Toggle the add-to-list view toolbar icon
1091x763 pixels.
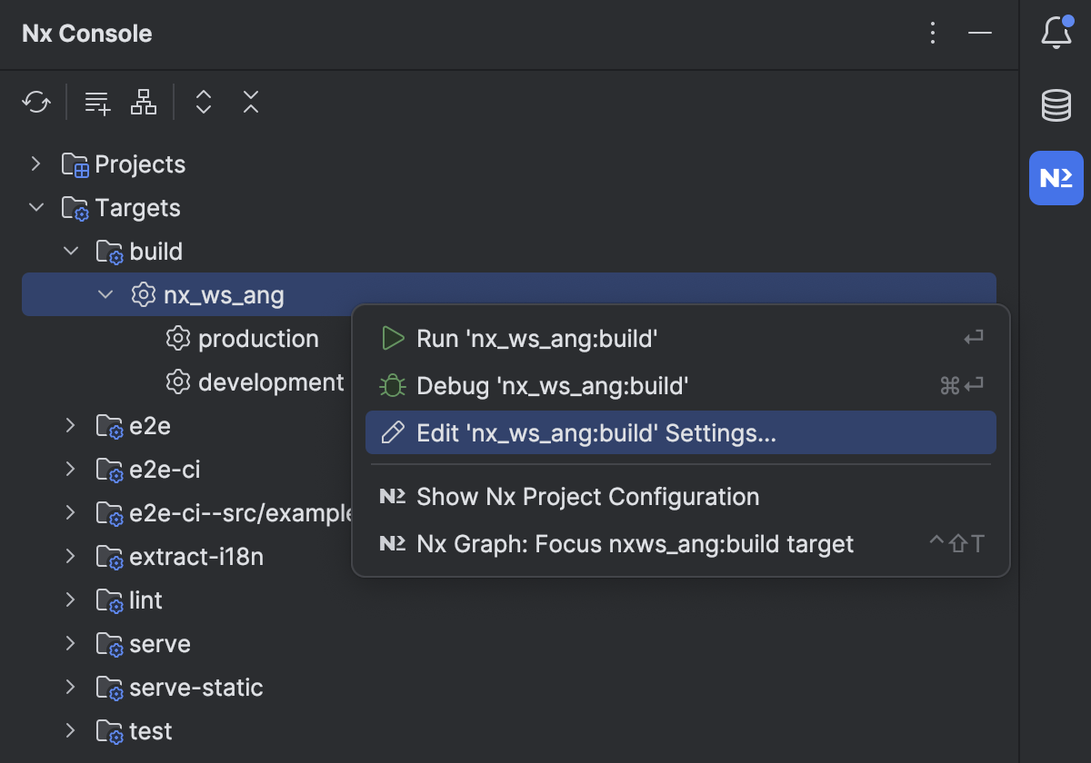tap(96, 102)
